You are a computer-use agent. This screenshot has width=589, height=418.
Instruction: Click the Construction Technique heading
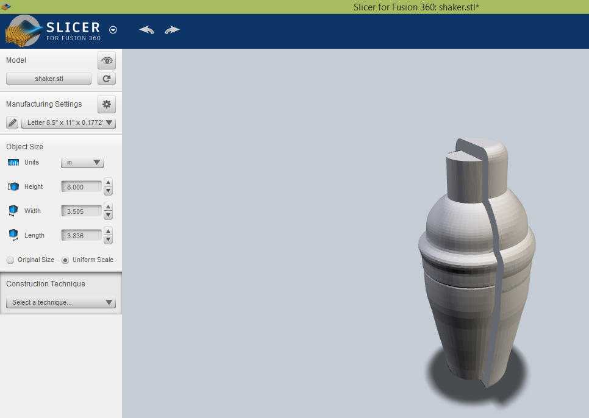point(46,284)
